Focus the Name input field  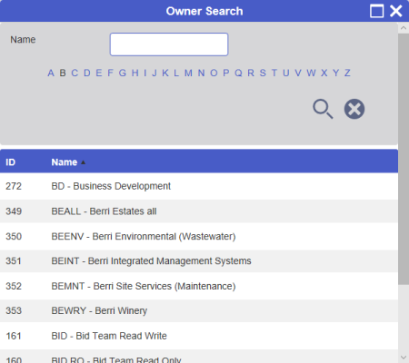pyautogui.click(x=169, y=44)
